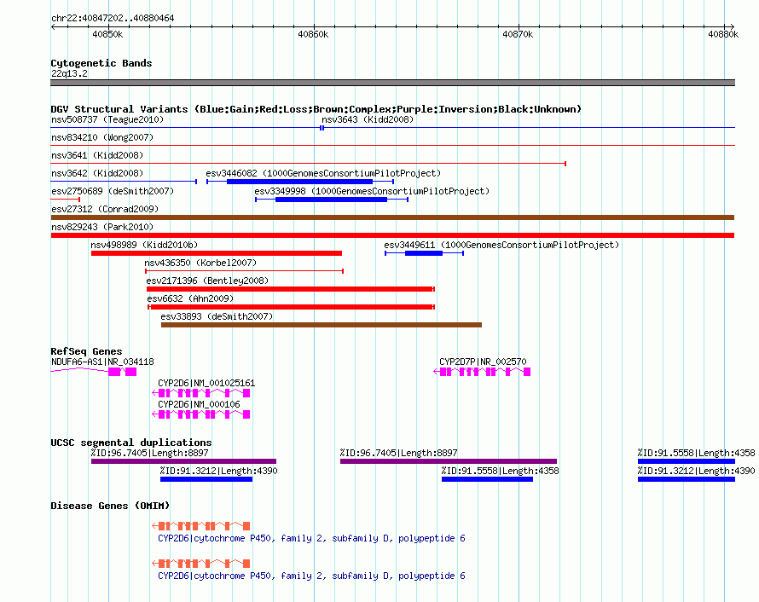The width and height of the screenshot is (759, 602).
Task: Select esv3349998 blue gain variant bar
Action: (x=332, y=200)
